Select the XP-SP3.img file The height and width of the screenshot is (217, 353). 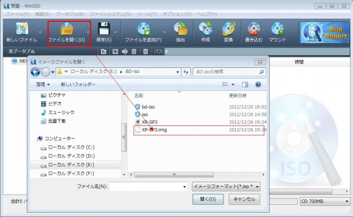point(199,130)
